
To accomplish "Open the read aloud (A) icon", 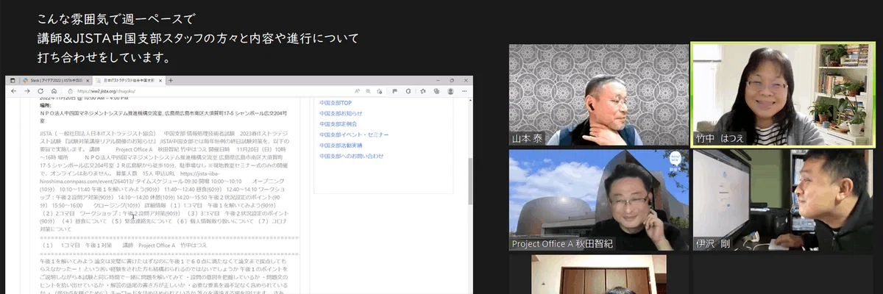I will pyautogui.click(x=358, y=91).
